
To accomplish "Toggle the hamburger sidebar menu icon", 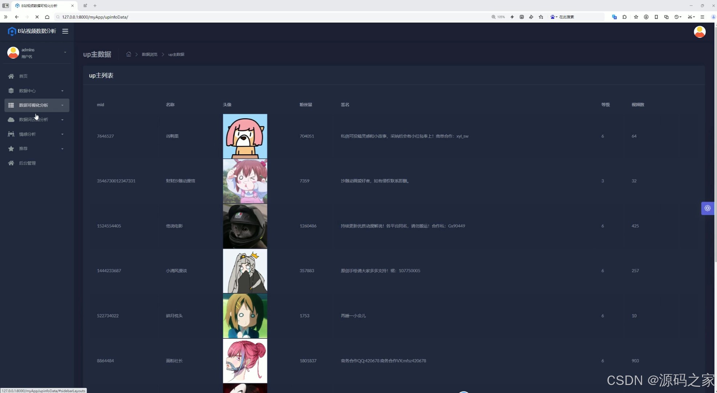I will (65, 31).
